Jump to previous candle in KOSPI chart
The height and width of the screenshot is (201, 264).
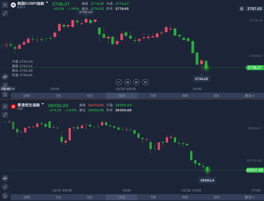pyautogui.click(x=128, y=82)
